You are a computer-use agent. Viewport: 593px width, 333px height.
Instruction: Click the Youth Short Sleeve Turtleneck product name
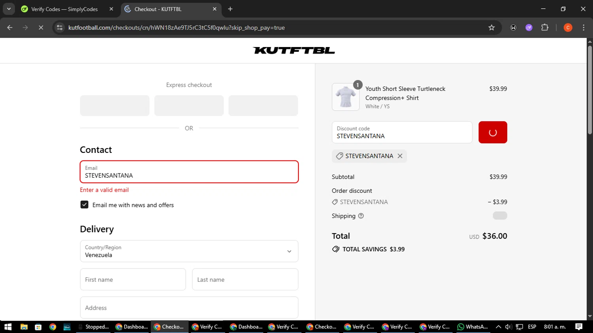(x=405, y=93)
